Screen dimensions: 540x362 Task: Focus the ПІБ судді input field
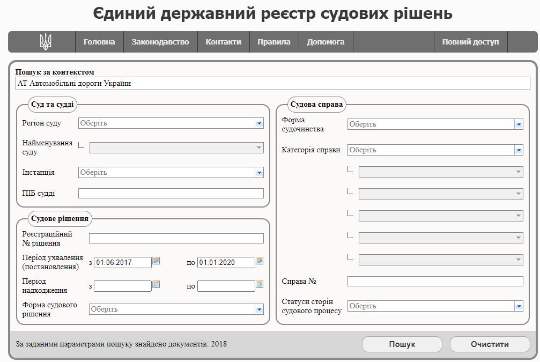[171, 194]
